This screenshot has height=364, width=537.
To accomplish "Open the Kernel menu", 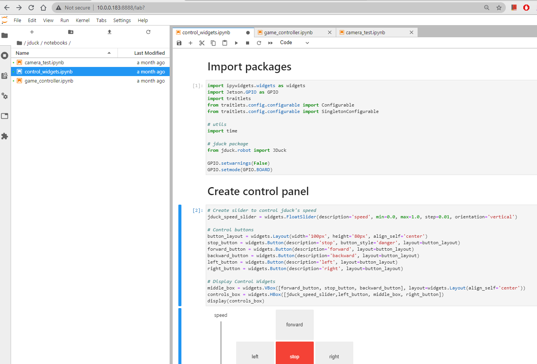I will [x=83, y=21].
